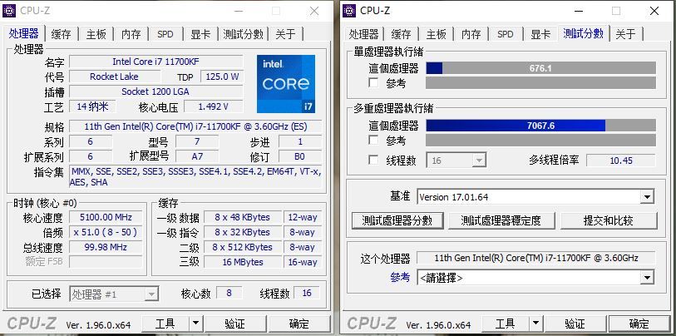Screen dimensions: 676x336
Task: Start benchmark with 測試處理器分數 button
Action: point(397,220)
